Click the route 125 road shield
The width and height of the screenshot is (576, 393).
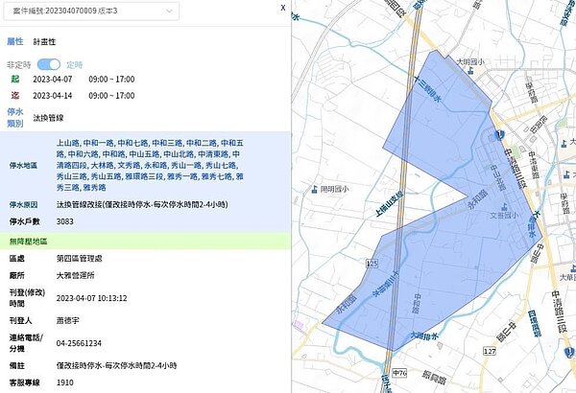pyautogui.click(x=372, y=263)
